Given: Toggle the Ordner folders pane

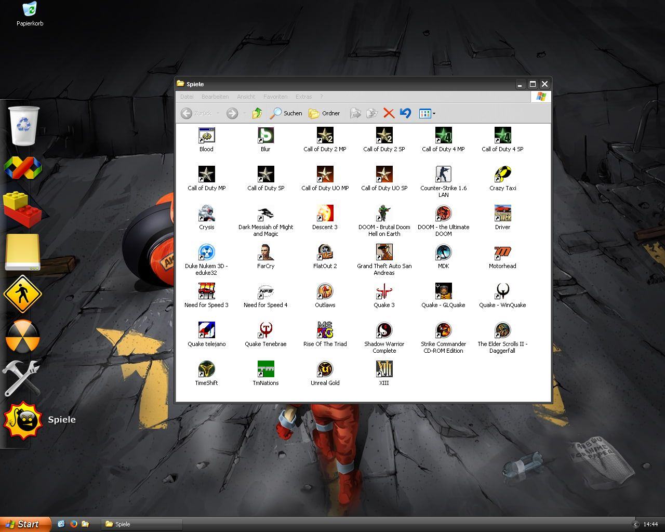Looking at the screenshot, I should 324,113.
